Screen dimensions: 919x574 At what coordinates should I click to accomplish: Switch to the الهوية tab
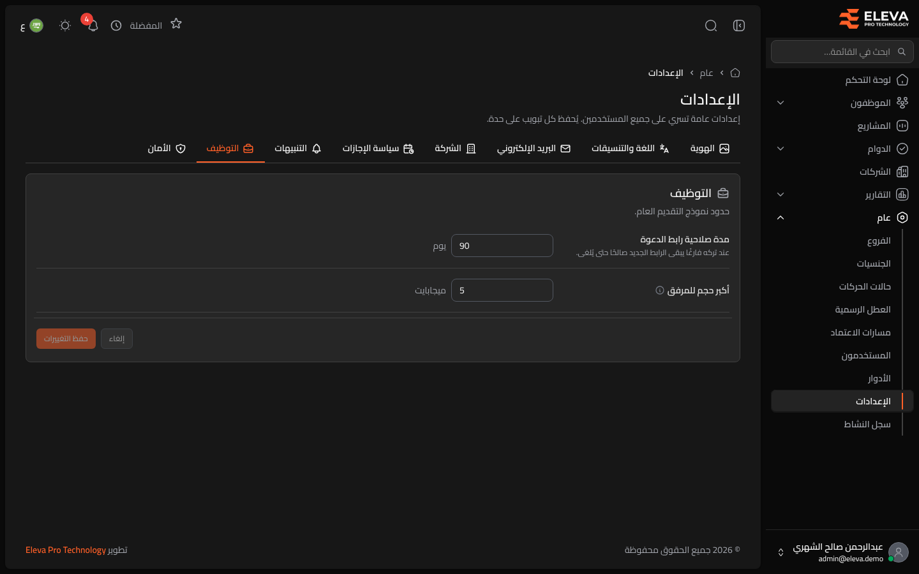(710, 149)
